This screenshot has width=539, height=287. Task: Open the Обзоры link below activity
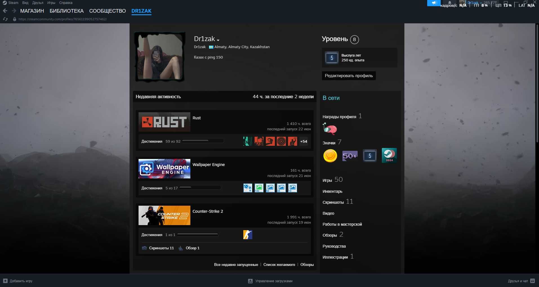(x=307, y=264)
